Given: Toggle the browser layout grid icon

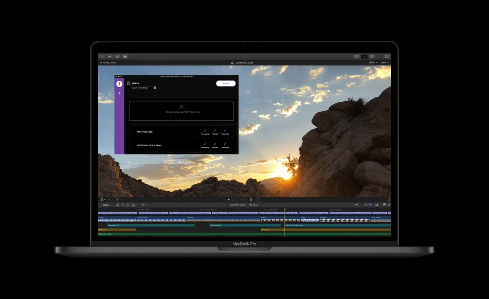Looking at the screenshot, I should point(357,57).
